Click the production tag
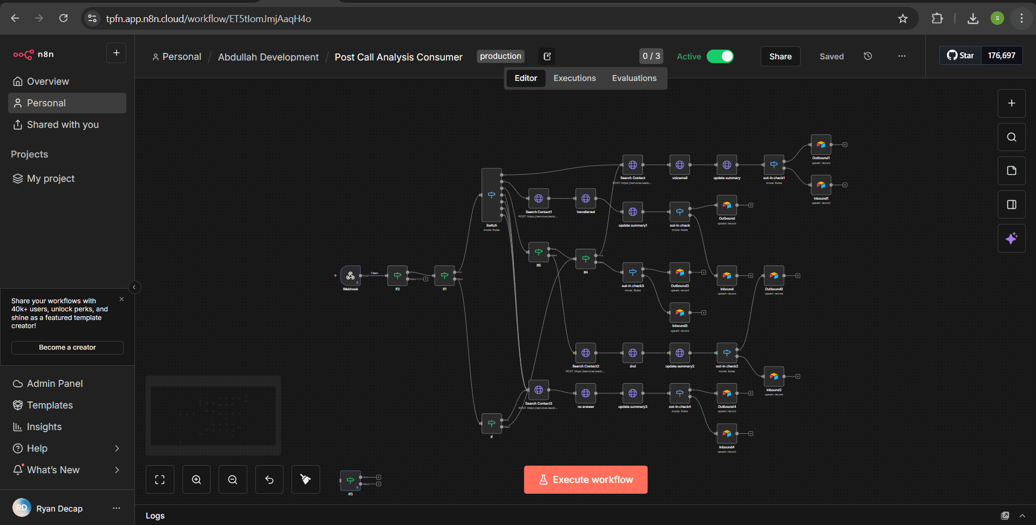Viewport: 1036px width, 525px height. 500,56
